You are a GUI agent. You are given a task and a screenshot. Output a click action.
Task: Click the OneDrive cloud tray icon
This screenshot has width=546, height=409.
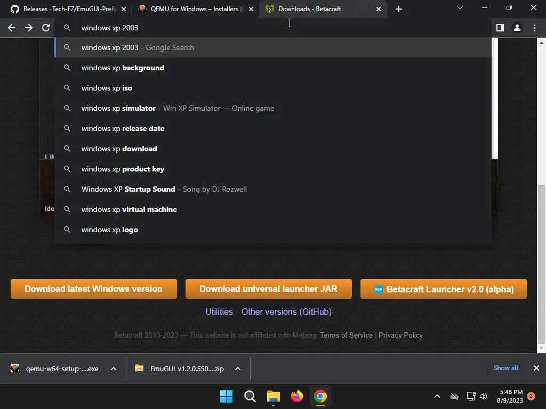coord(454,396)
